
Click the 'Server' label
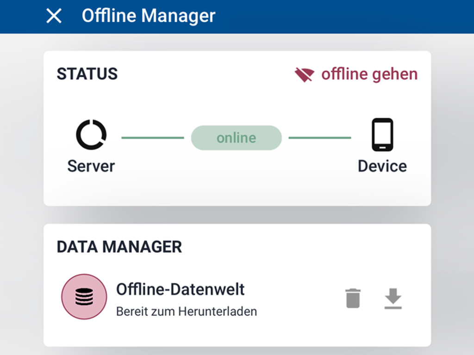point(91,166)
